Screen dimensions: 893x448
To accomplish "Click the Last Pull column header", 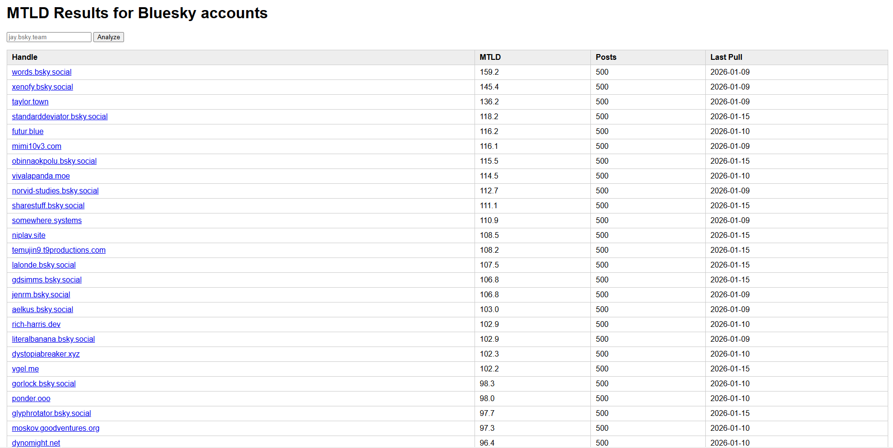I will (726, 57).
